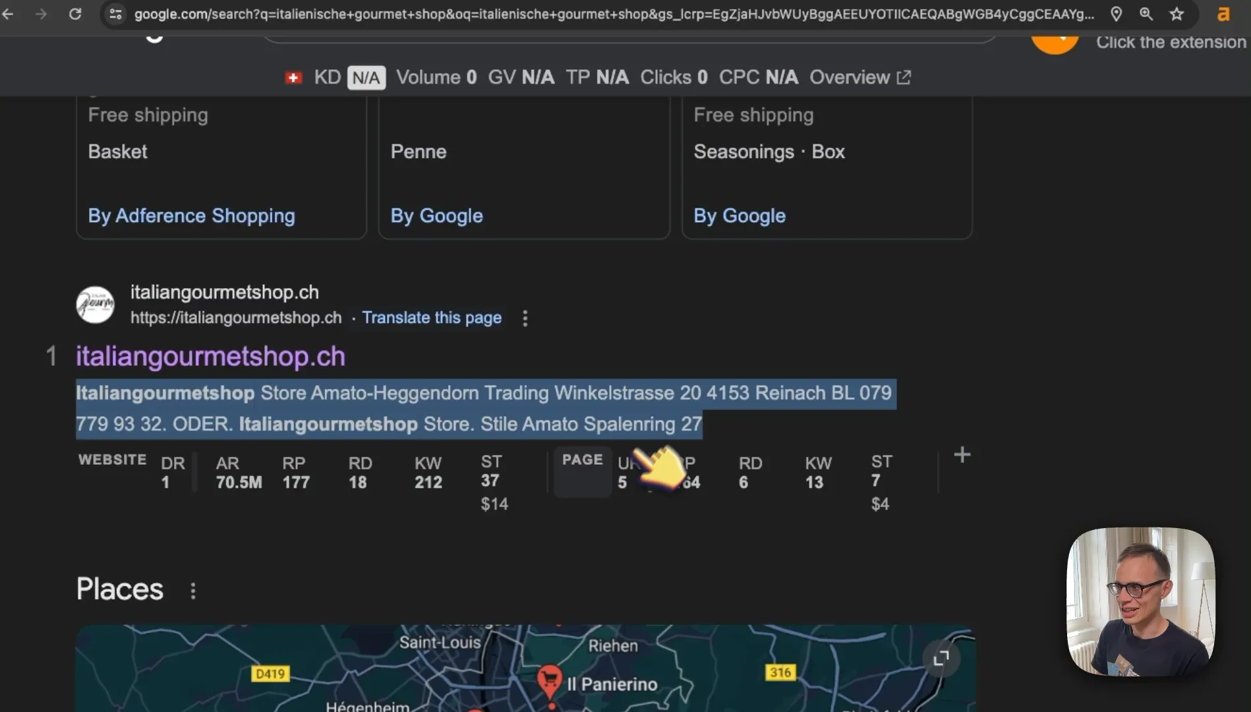Image resolution: width=1251 pixels, height=712 pixels.
Task: Click the page RD 6 metric
Action: tap(750, 473)
